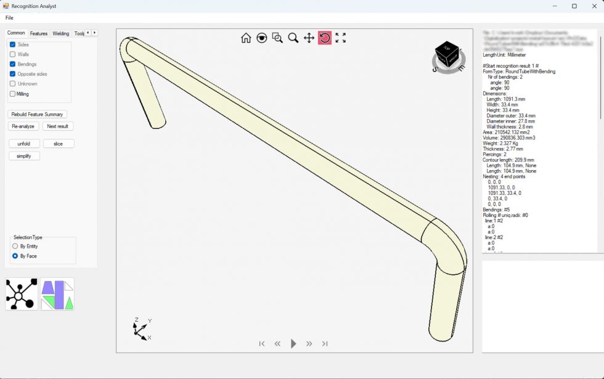The width and height of the screenshot is (604, 379).
Task: Activate the zoom window tool
Action: [277, 38]
